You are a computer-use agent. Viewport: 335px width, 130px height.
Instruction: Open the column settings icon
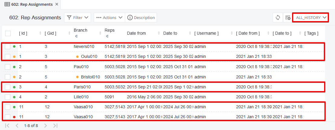[x=288, y=17]
